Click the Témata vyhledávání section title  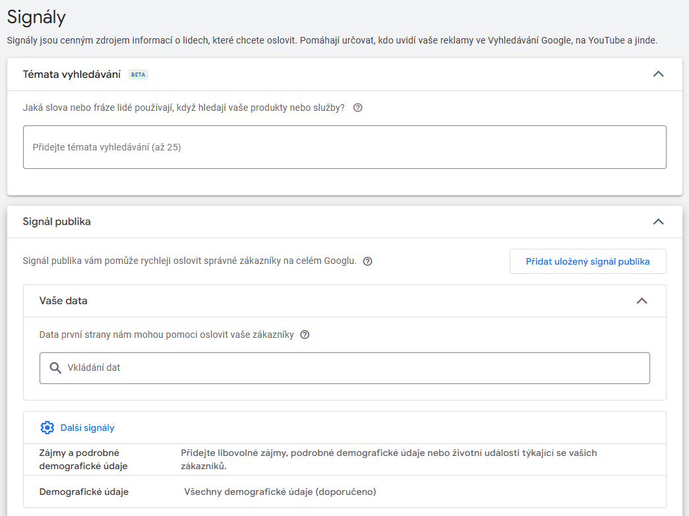(x=71, y=75)
